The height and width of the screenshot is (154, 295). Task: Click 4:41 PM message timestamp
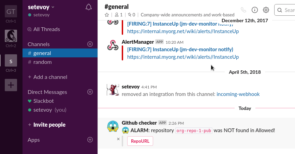coord(149,87)
